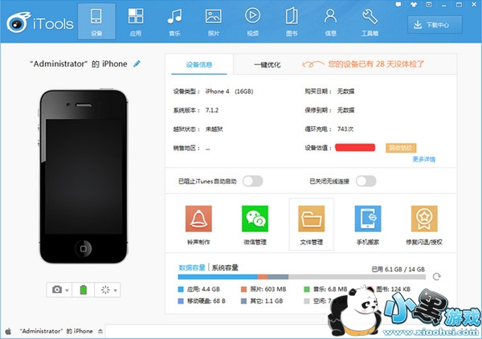Click the pencil icon to rename iPhone
This screenshot has height=339, width=482.
(x=137, y=63)
